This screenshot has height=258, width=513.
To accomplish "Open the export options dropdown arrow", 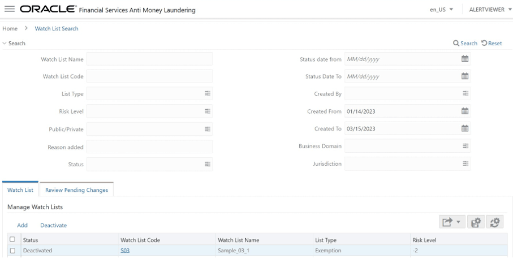I will 458,222.
